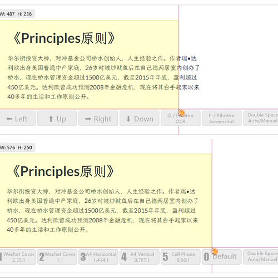
Task: Click the P / RButton Screenshot button
Action: click(x=222, y=118)
